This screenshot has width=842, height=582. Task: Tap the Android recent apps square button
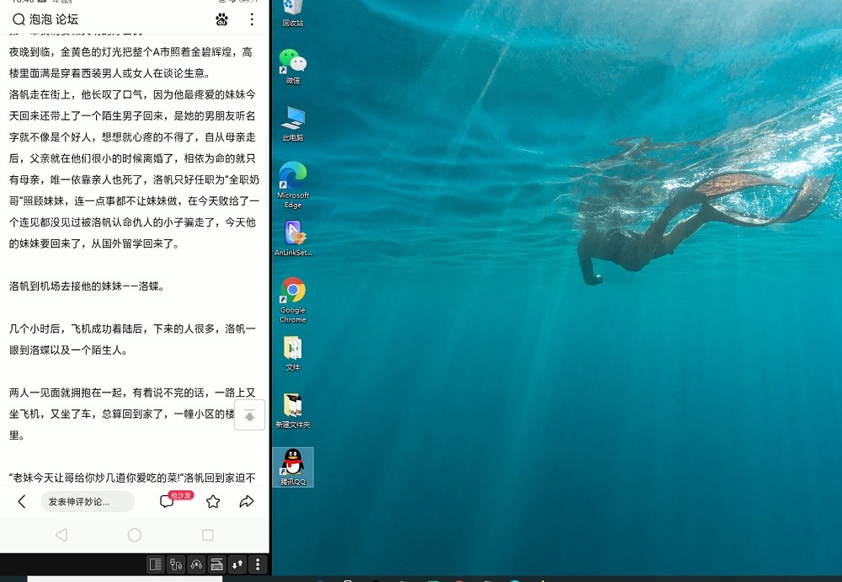208,535
